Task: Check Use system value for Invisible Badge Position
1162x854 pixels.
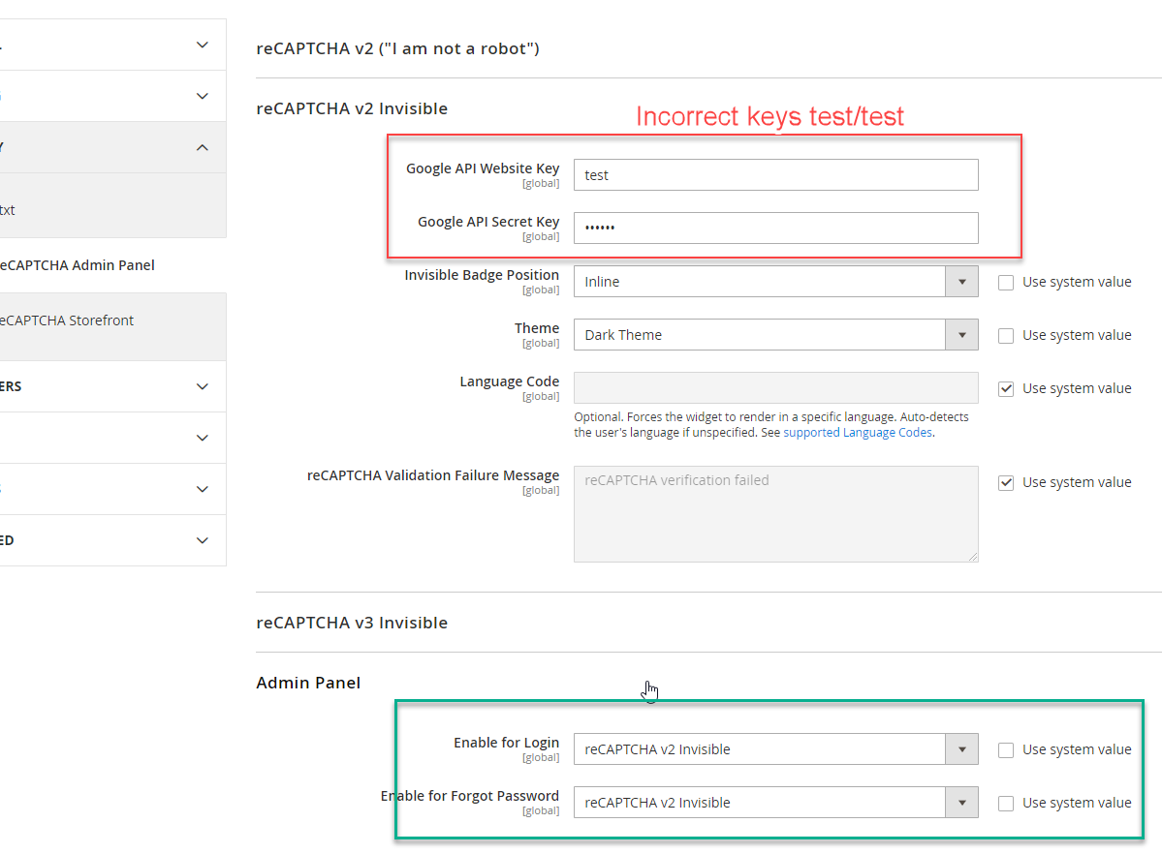Action: click(1006, 282)
